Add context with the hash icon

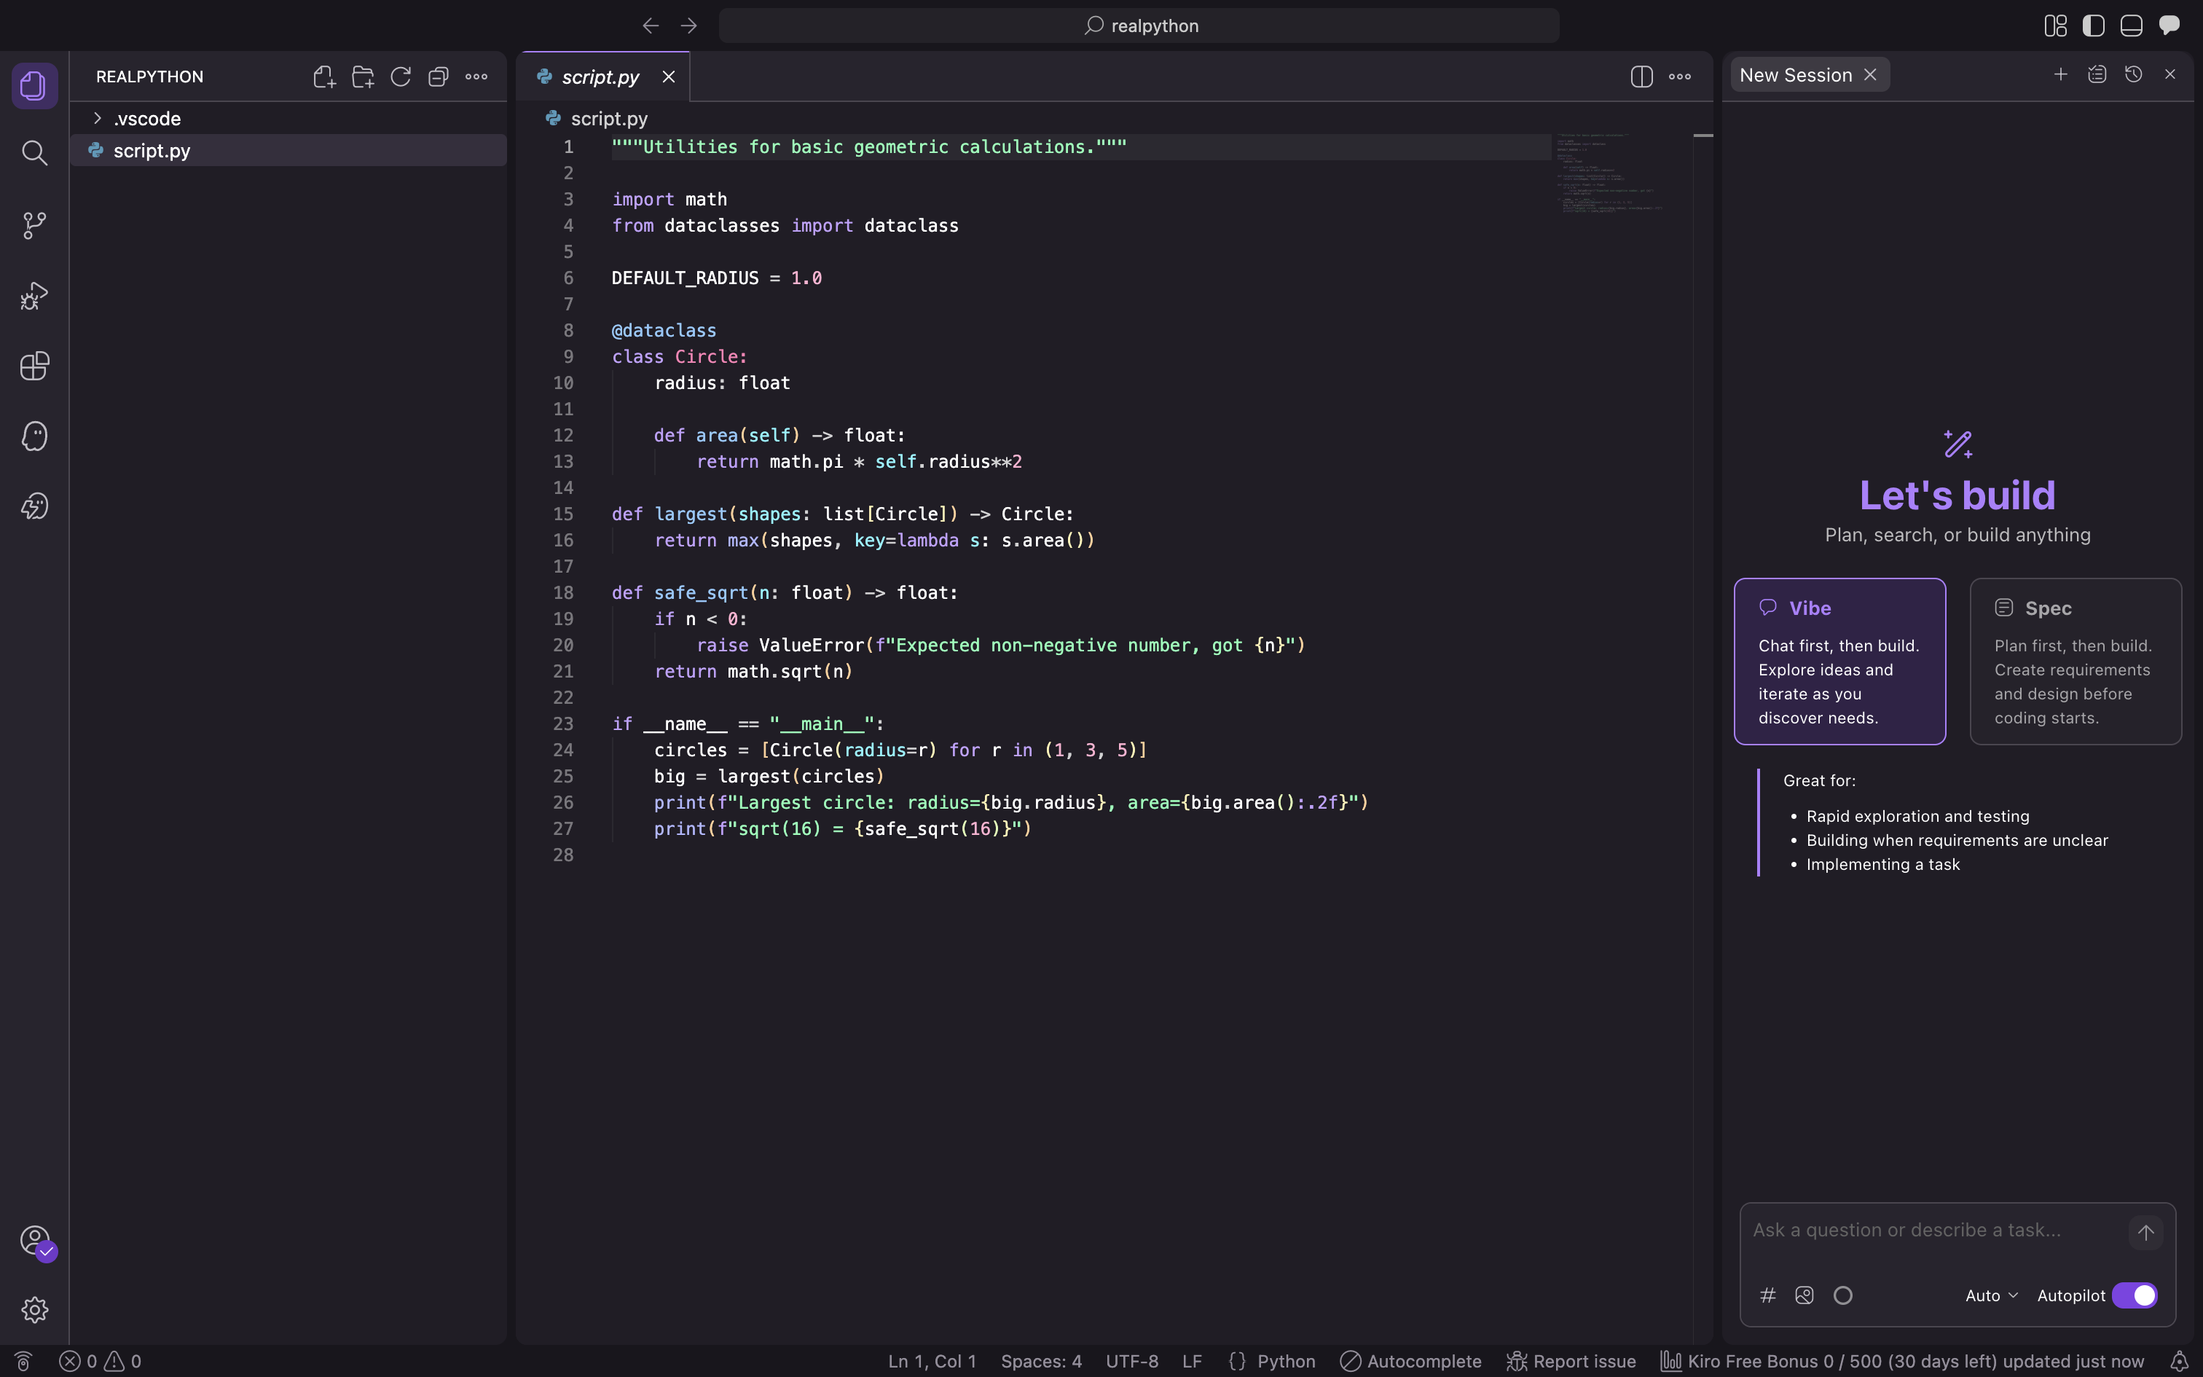[1768, 1295]
